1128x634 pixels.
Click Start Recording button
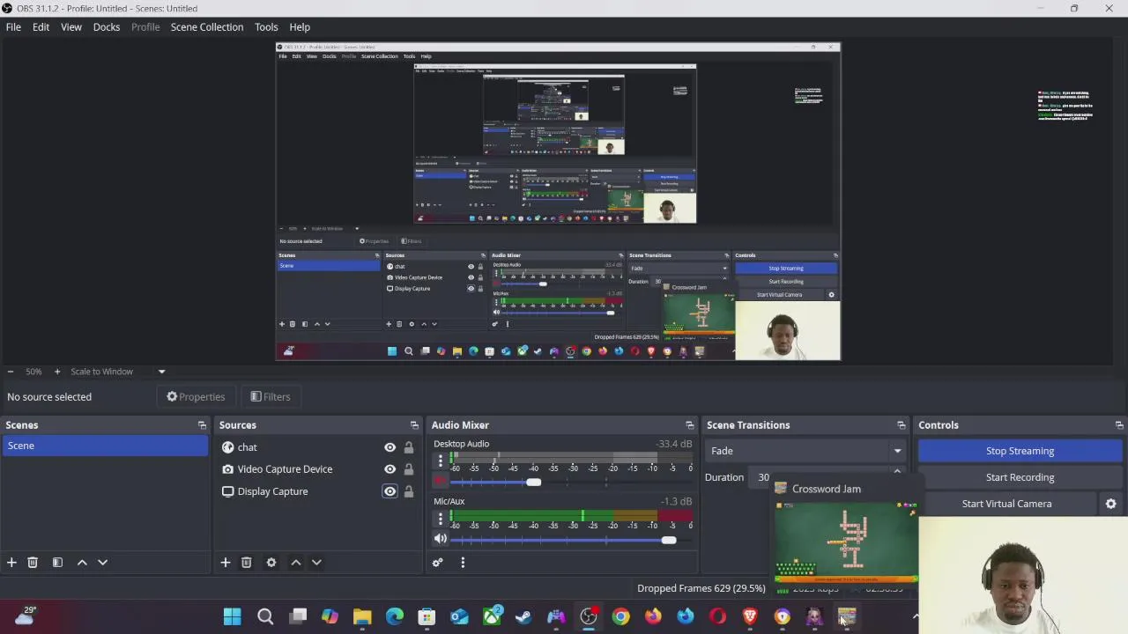tap(1020, 477)
